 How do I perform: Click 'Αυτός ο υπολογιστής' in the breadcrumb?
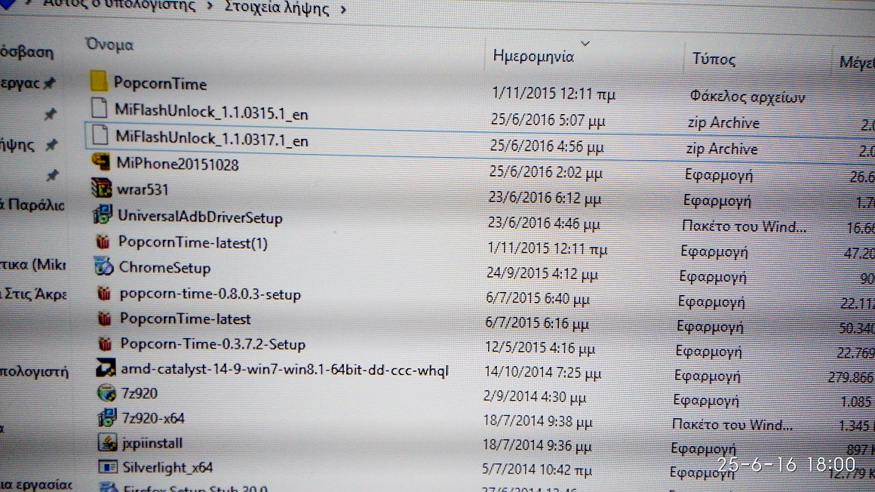click(119, 5)
